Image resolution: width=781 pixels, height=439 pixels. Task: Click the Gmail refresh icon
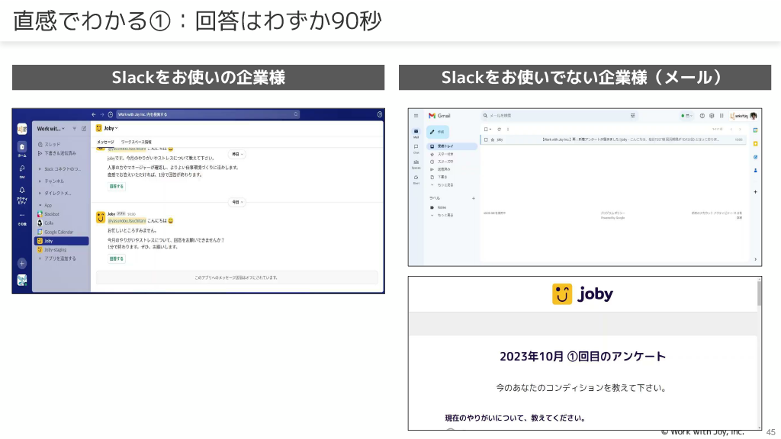497,130
